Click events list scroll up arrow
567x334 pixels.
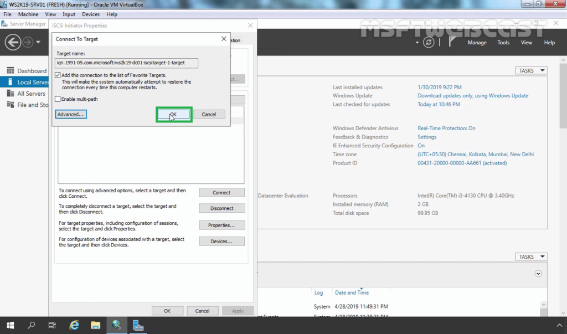[x=544, y=305]
